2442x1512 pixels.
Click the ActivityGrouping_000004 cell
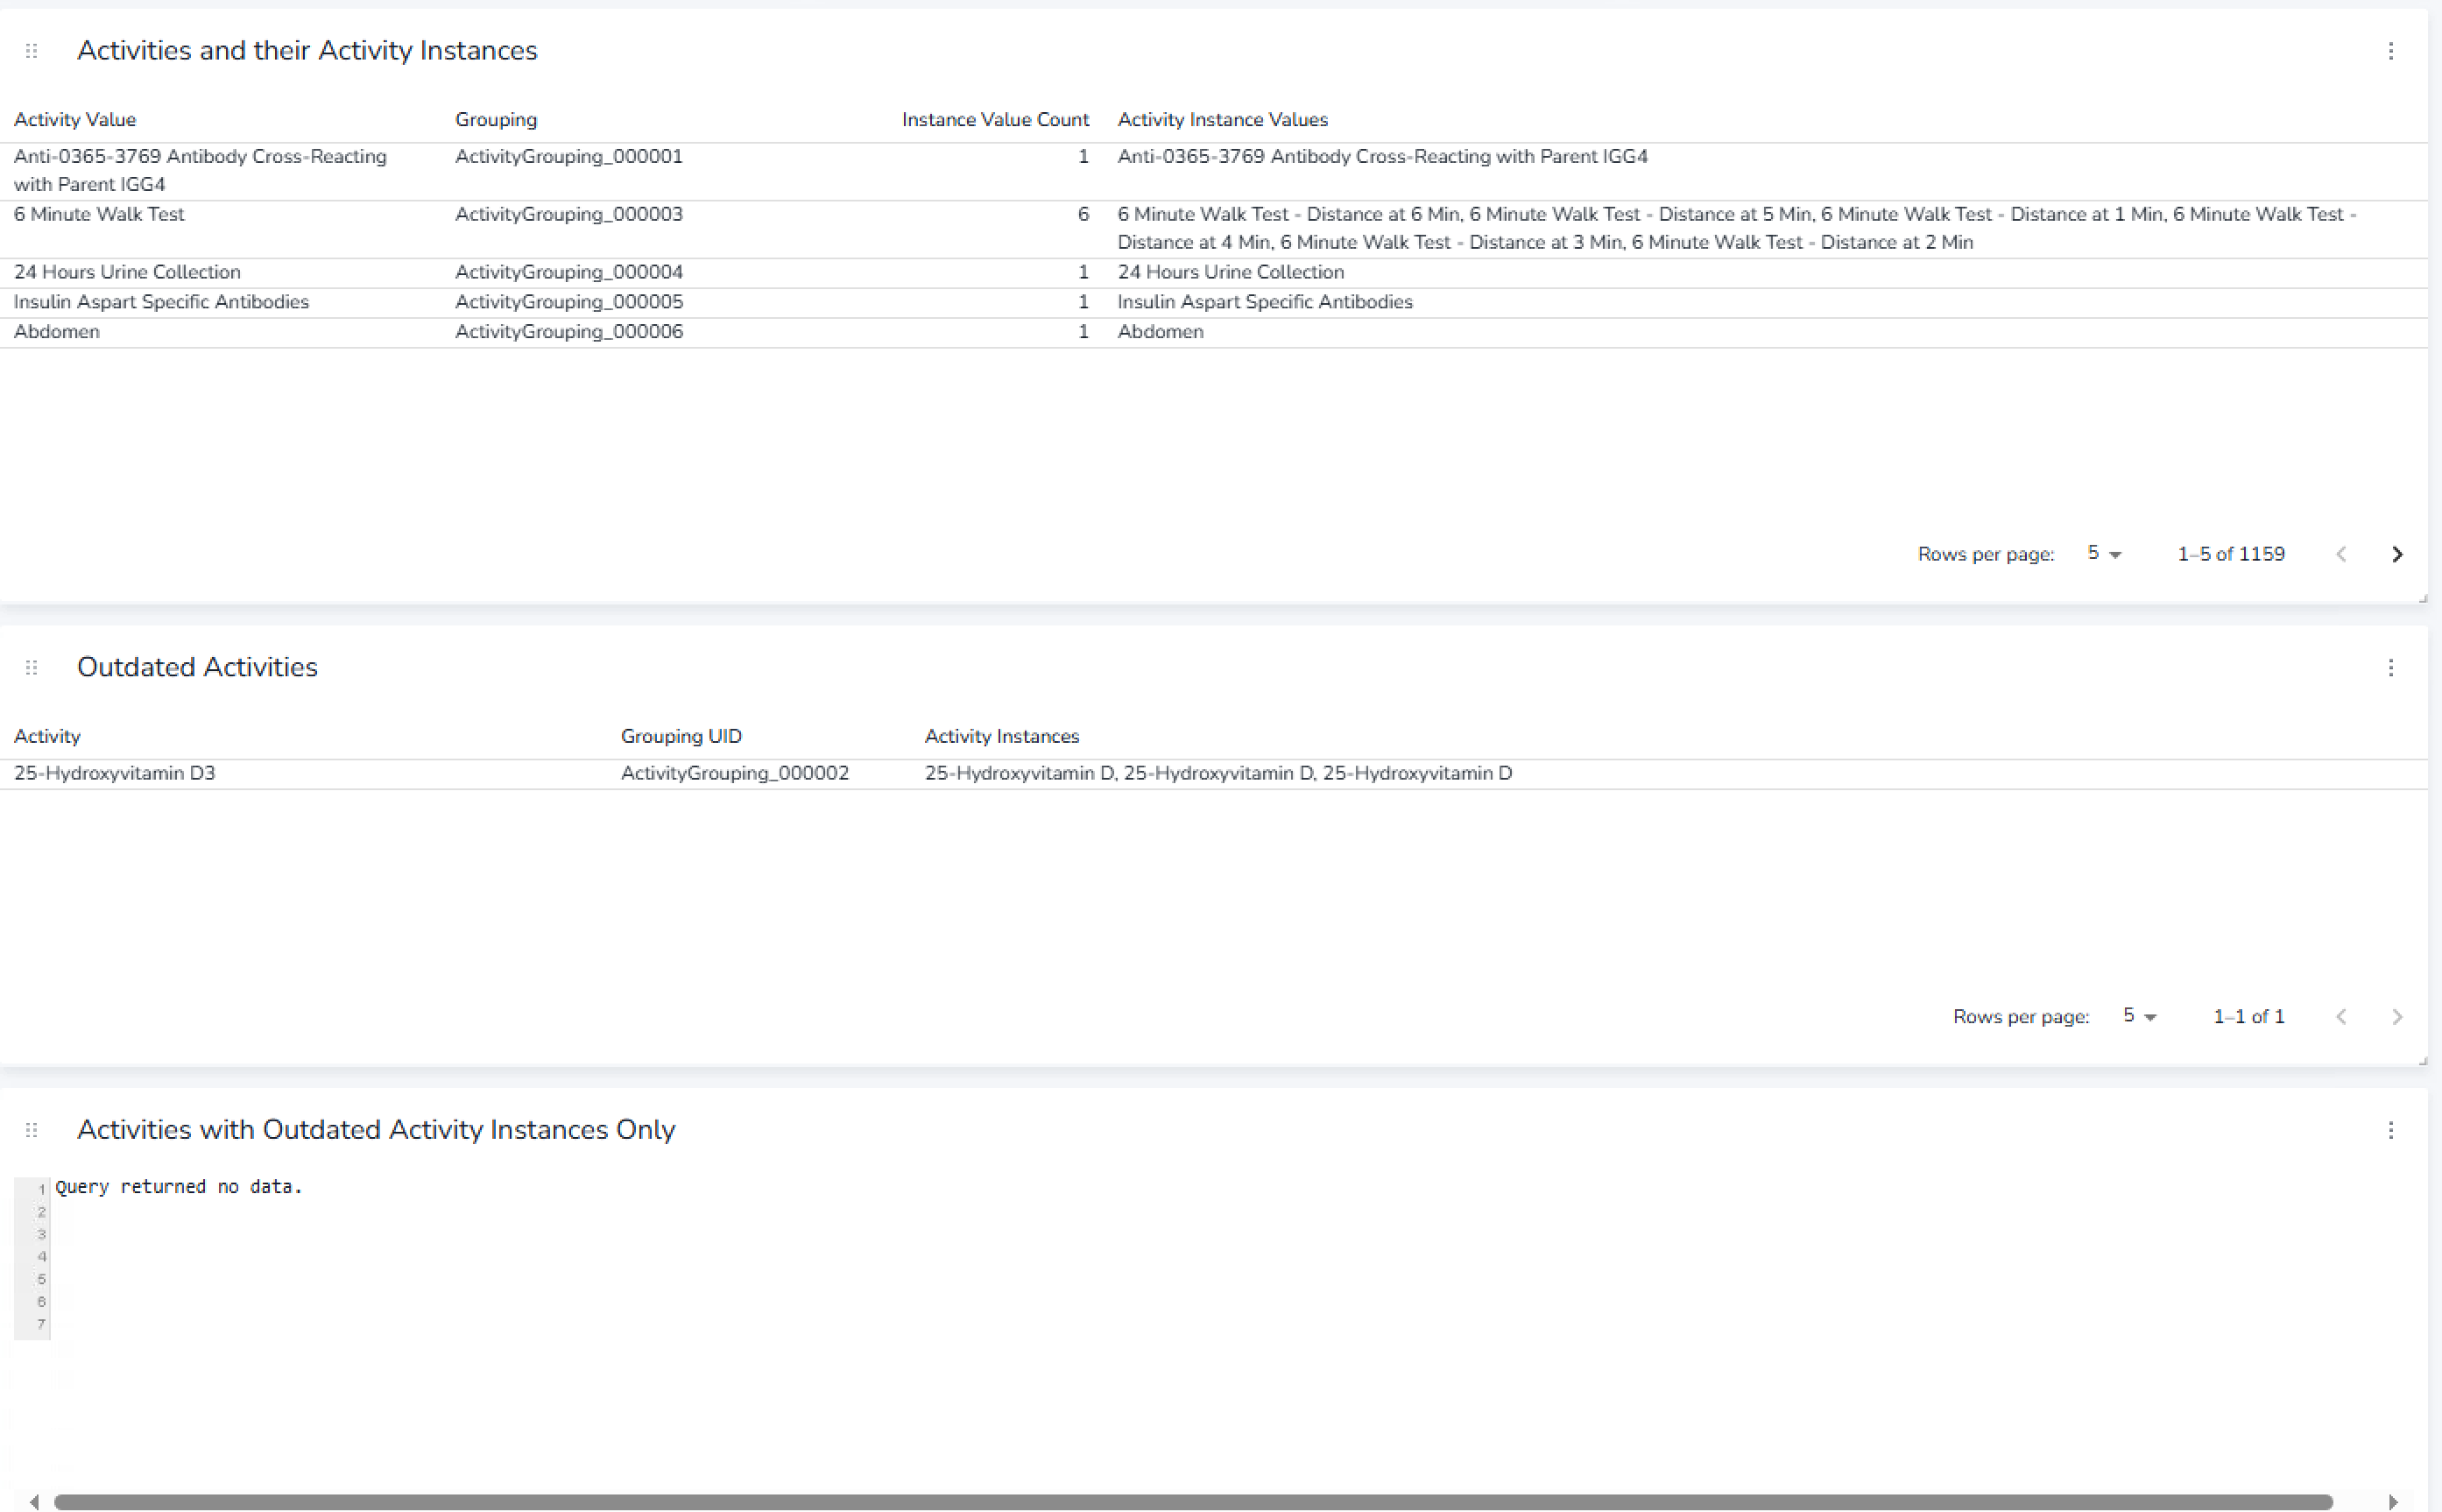(x=568, y=272)
